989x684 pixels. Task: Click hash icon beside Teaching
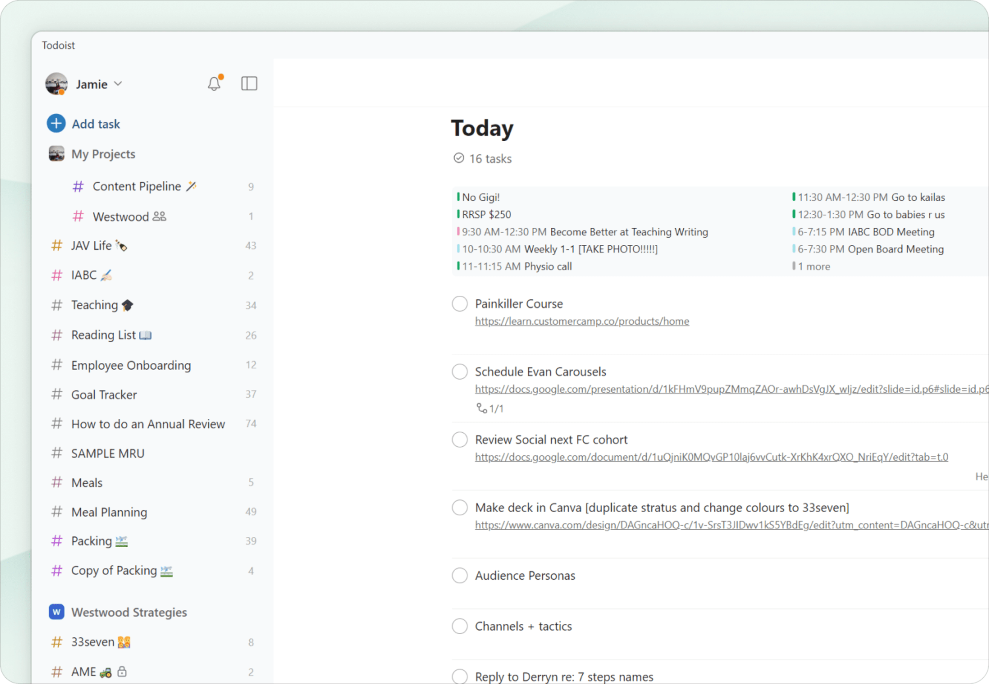pos(57,305)
